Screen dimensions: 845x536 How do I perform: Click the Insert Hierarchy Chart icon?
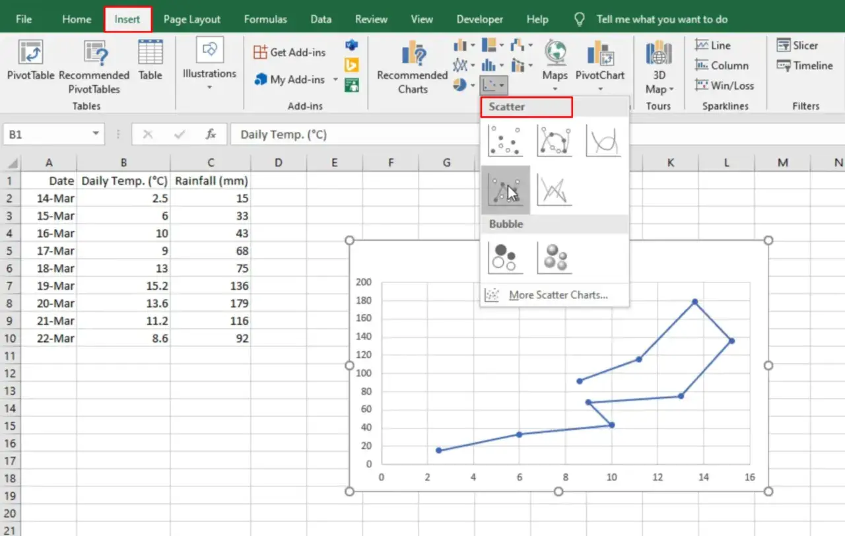tap(489, 46)
